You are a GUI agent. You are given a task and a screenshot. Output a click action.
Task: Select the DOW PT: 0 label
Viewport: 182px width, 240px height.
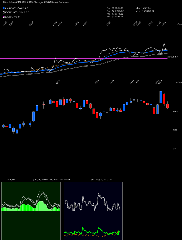(12, 17)
